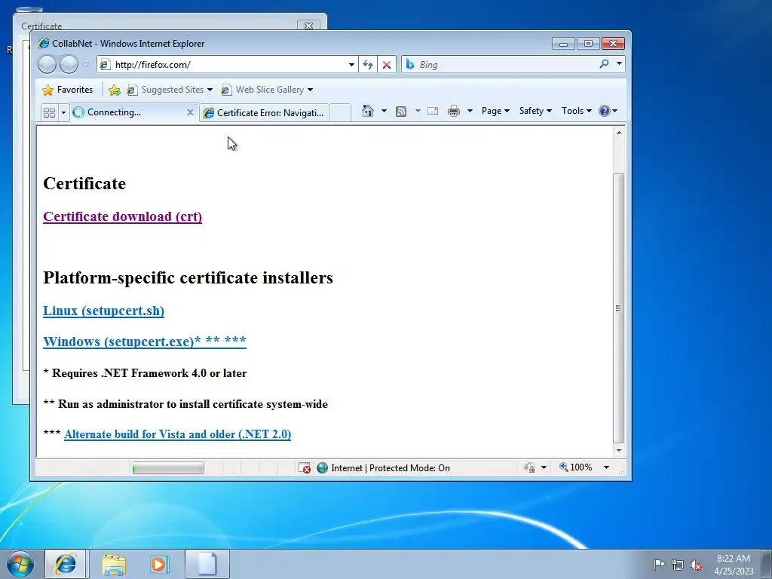Screen dimensions: 772x579
Task: Click the network tray icon
Action: pos(678,565)
